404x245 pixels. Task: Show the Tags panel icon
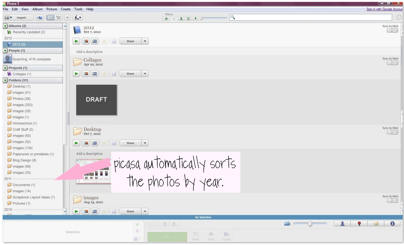click(x=376, y=224)
